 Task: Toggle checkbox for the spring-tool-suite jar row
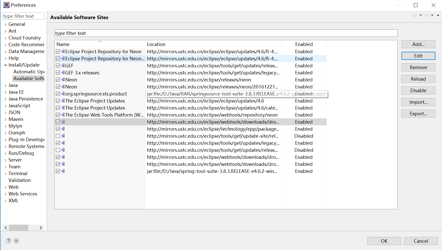point(58,171)
